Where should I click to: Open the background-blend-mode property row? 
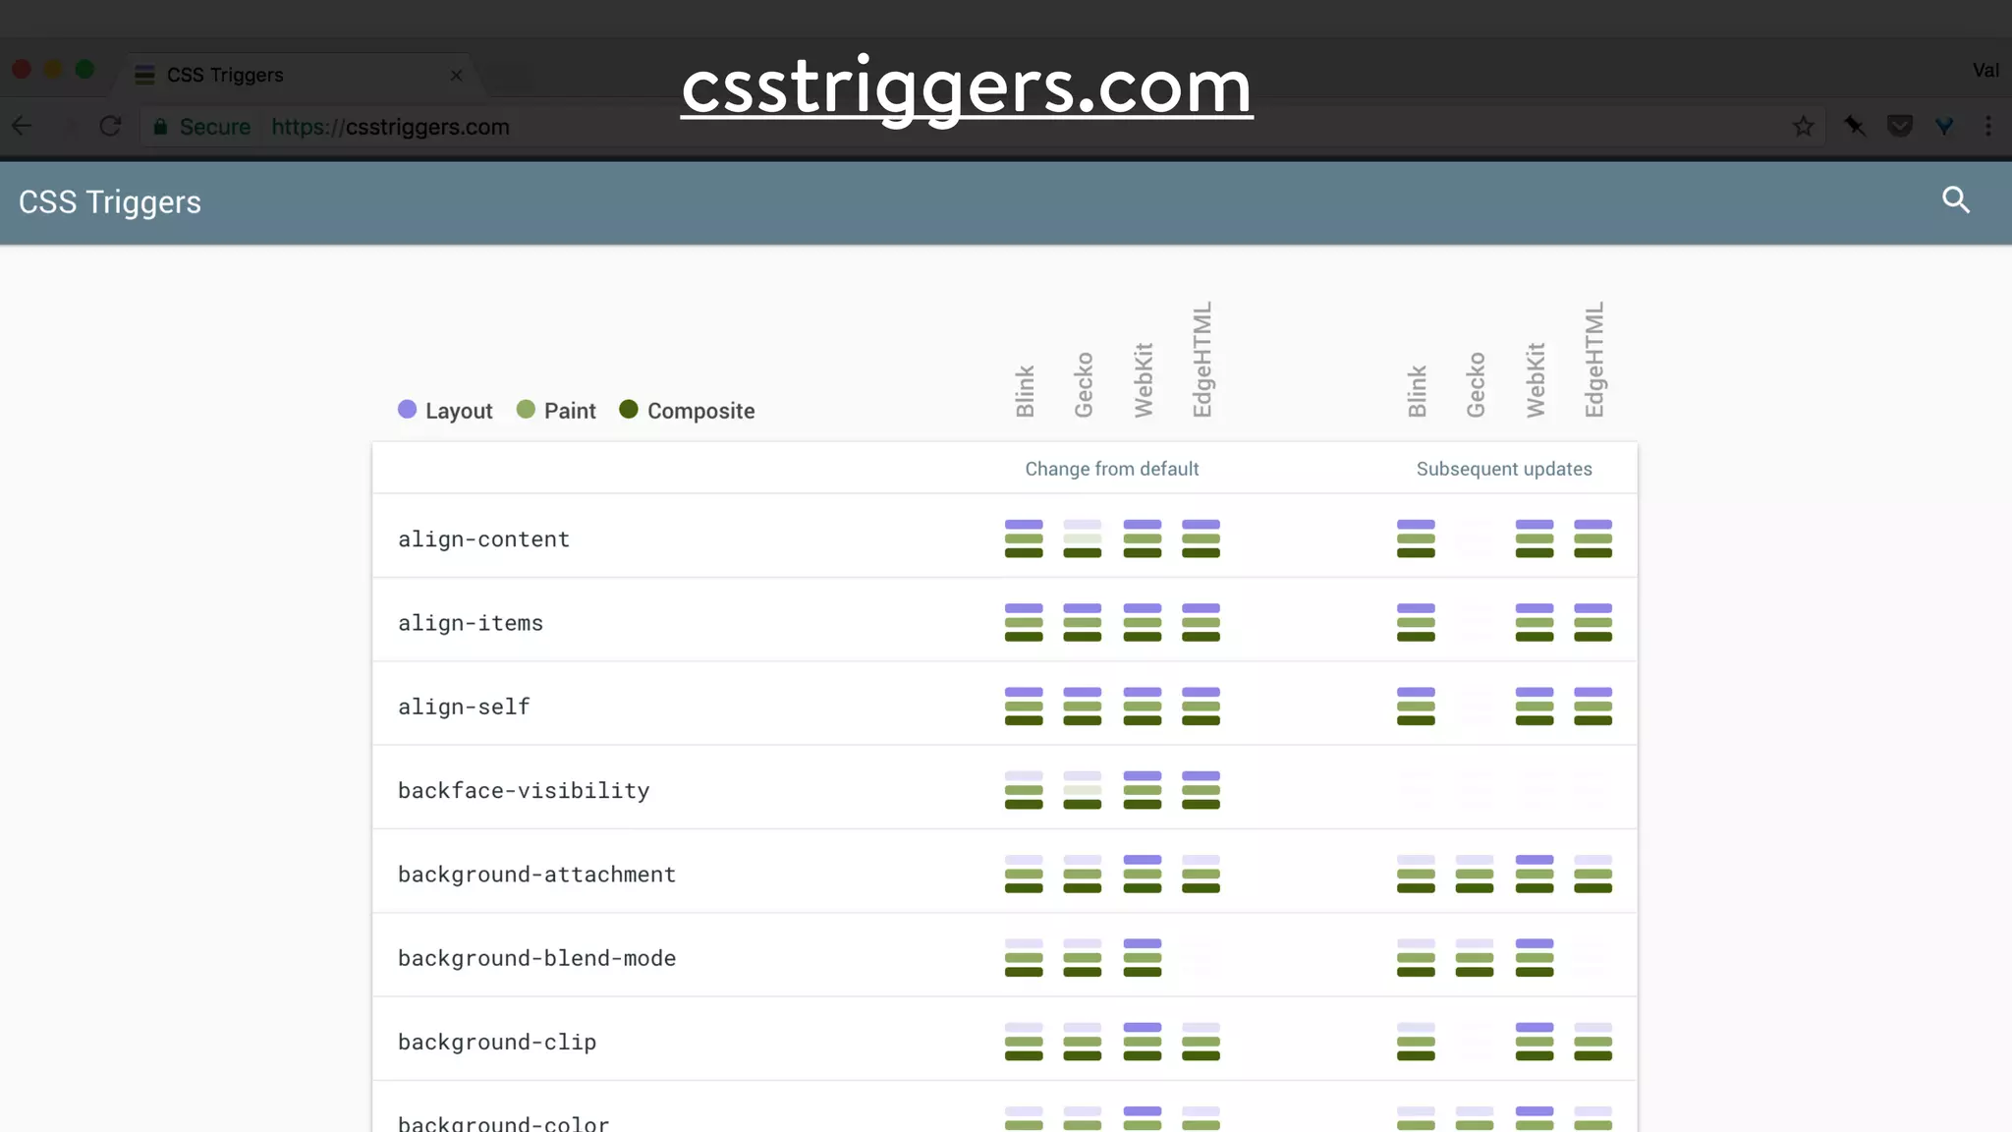click(1004, 955)
